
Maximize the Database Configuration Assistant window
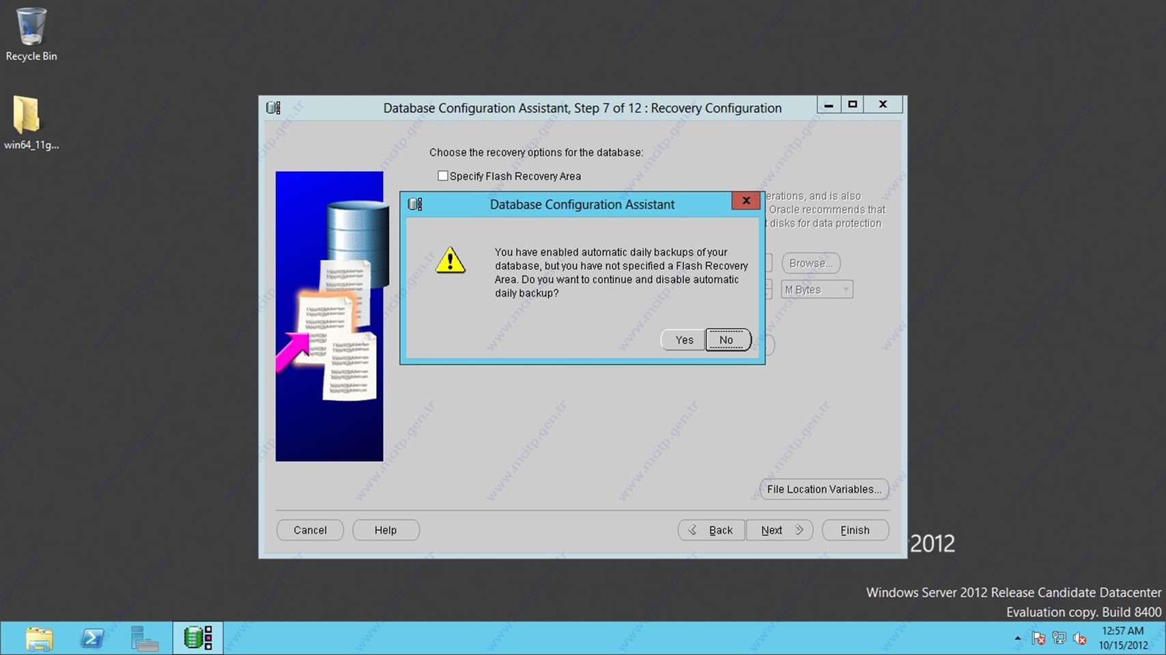(852, 104)
